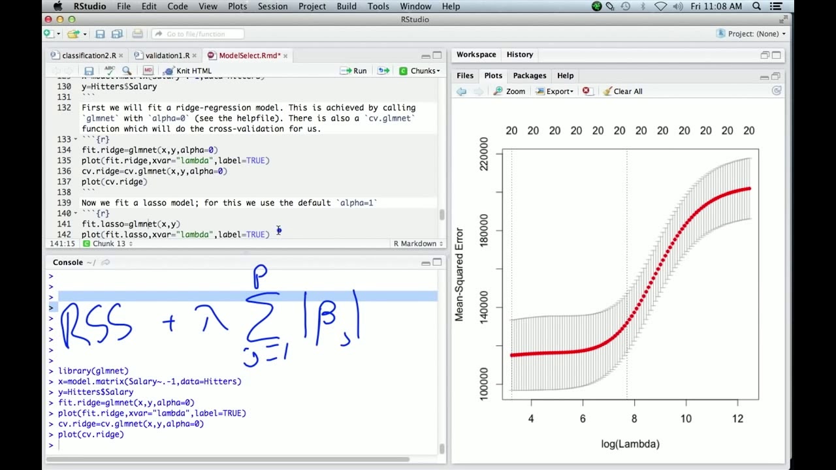Click Clear All plots button
836x470 pixels.
(x=622, y=91)
